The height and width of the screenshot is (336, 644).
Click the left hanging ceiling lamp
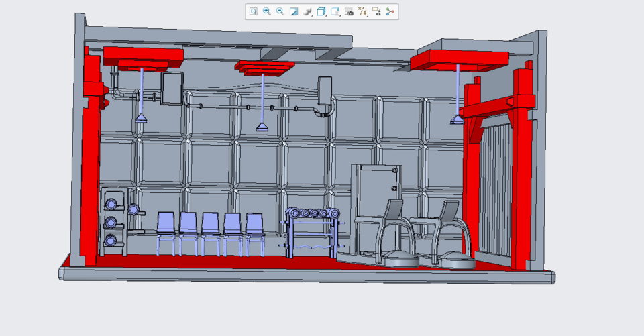tap(142, 118)
